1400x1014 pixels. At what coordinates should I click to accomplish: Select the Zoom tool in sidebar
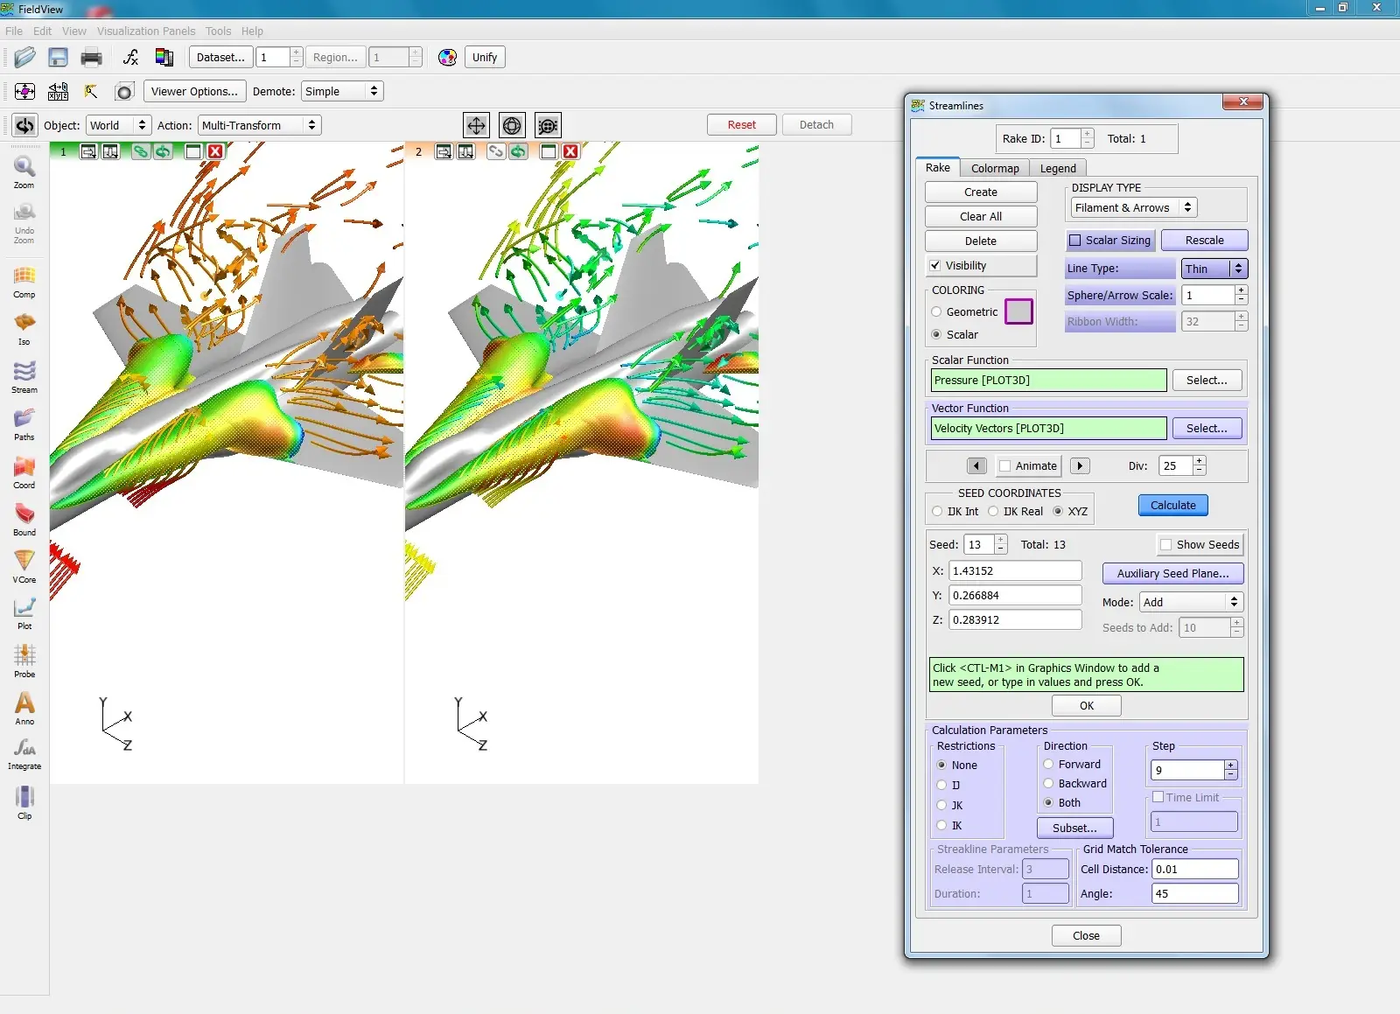tap(24, 171)
